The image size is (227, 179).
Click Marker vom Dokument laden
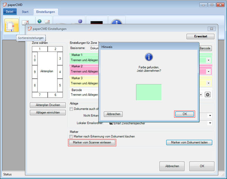(x=189, y=143)
